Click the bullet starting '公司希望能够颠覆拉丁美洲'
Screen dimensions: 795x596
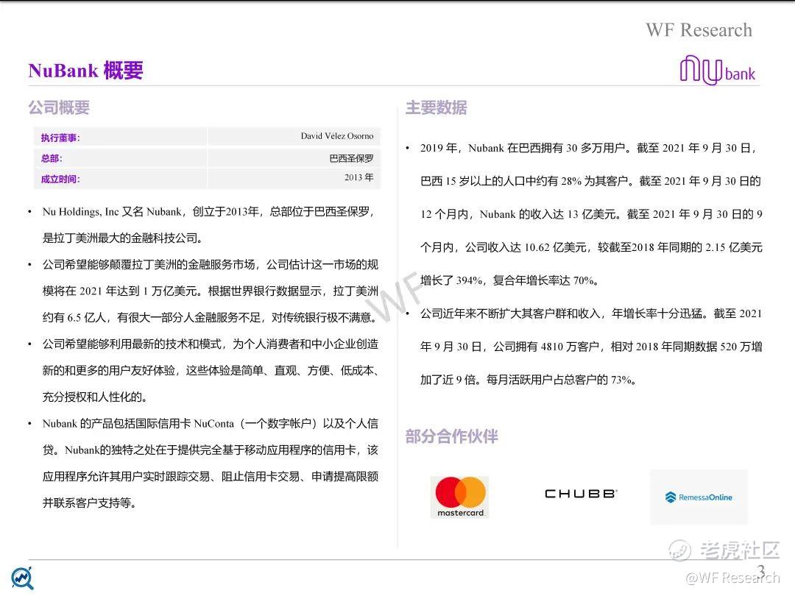[x=211, y=265]
